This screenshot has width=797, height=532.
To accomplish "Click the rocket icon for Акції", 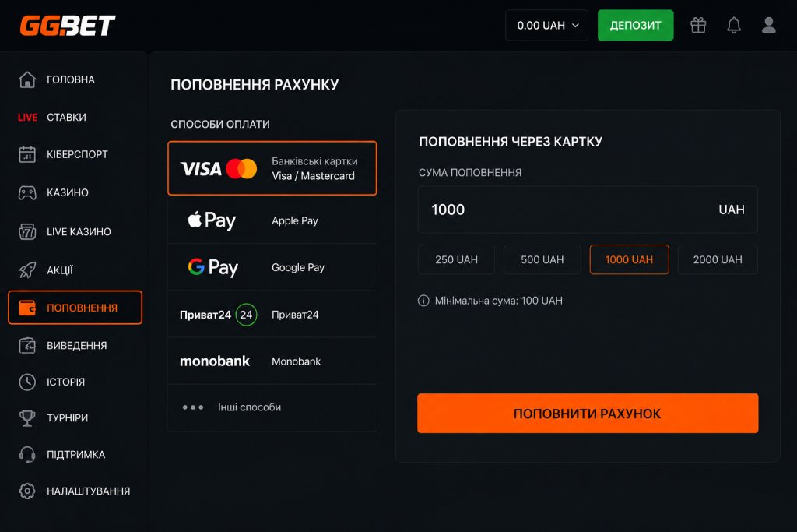I will [27, 270].
